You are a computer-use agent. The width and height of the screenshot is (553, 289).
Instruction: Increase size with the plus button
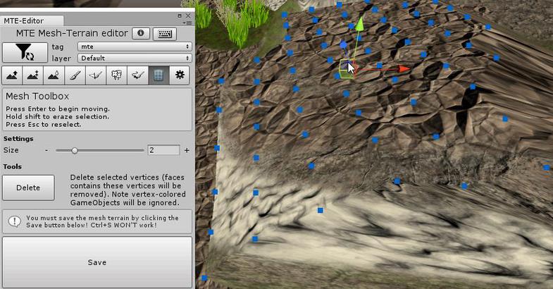187,150
